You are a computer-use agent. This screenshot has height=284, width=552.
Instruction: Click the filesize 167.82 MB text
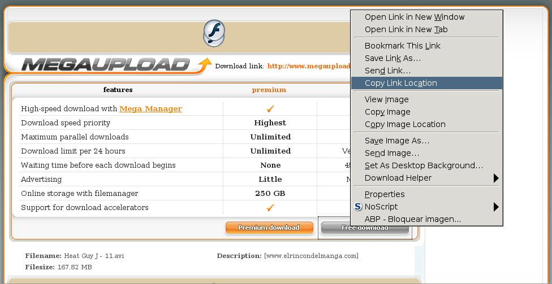[74, 267]
